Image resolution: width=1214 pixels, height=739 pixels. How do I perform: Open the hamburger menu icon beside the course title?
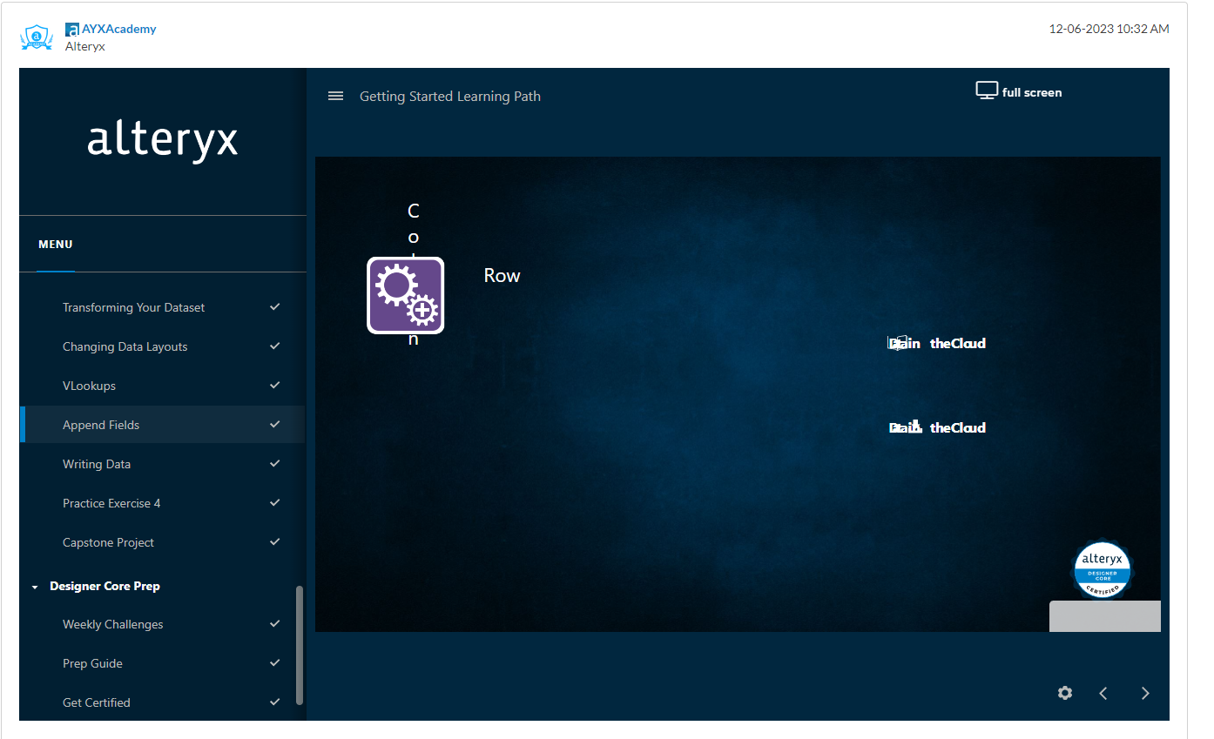tap(335, 96)
